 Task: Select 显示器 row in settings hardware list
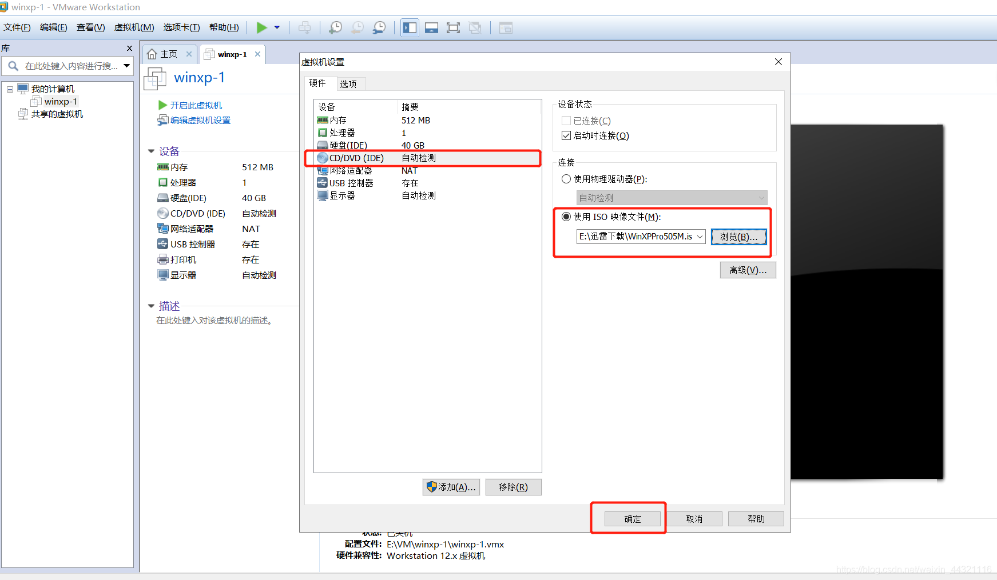click(x=427, y=196)
